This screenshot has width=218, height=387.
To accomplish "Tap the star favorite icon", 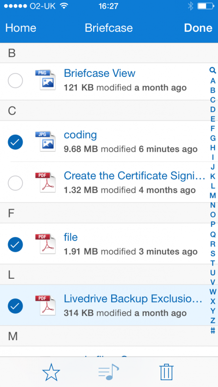I will click(51, 372).
